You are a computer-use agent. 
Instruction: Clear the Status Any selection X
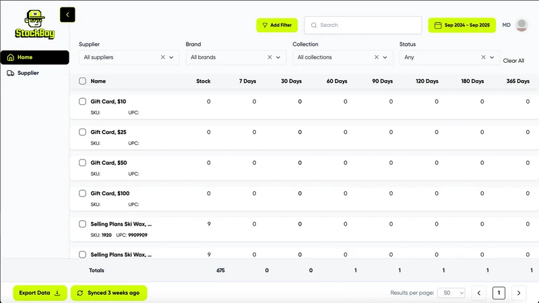coord(484,57)
